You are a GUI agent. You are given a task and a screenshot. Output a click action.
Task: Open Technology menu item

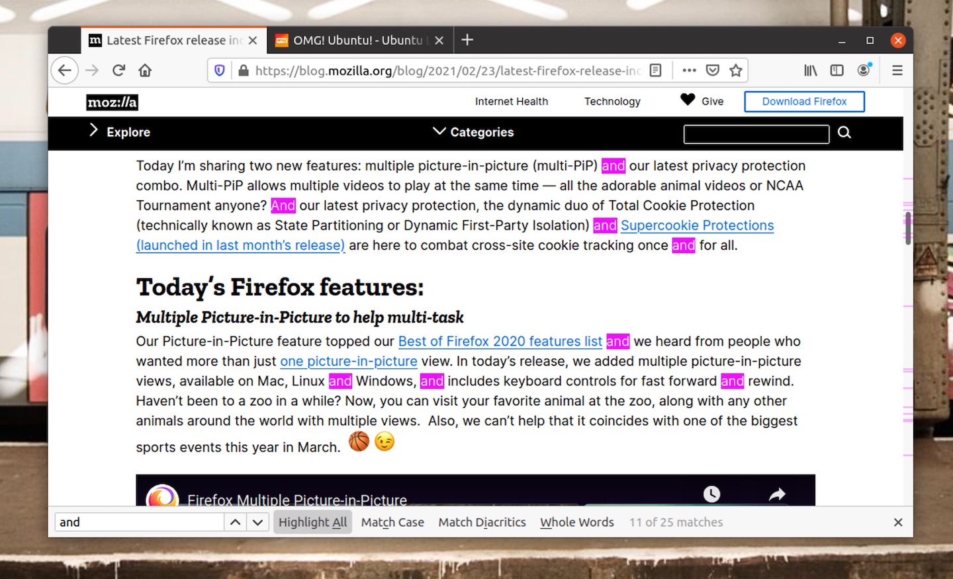[x=612, y=101]
